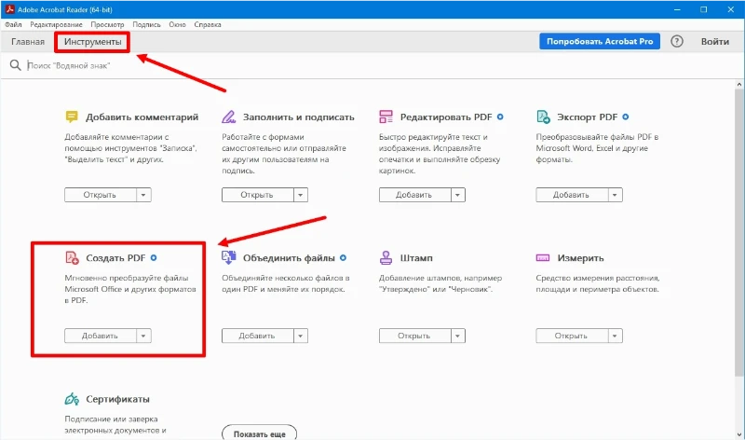Click the scrollbar up arrow

tap(739, 84)
